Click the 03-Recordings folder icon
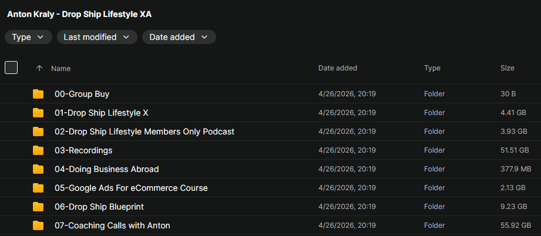The image size is (541, 236). pos(38,150)
